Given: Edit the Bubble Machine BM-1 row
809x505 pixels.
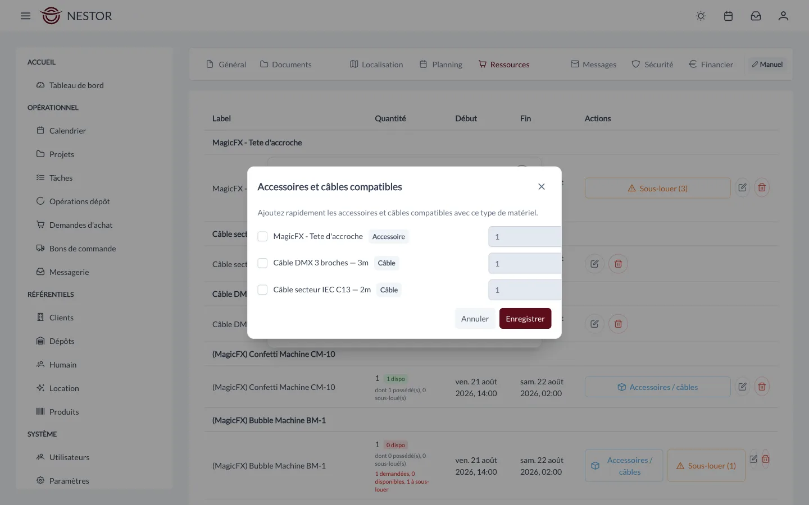Looking at the screenshot, I should [753, 459].
